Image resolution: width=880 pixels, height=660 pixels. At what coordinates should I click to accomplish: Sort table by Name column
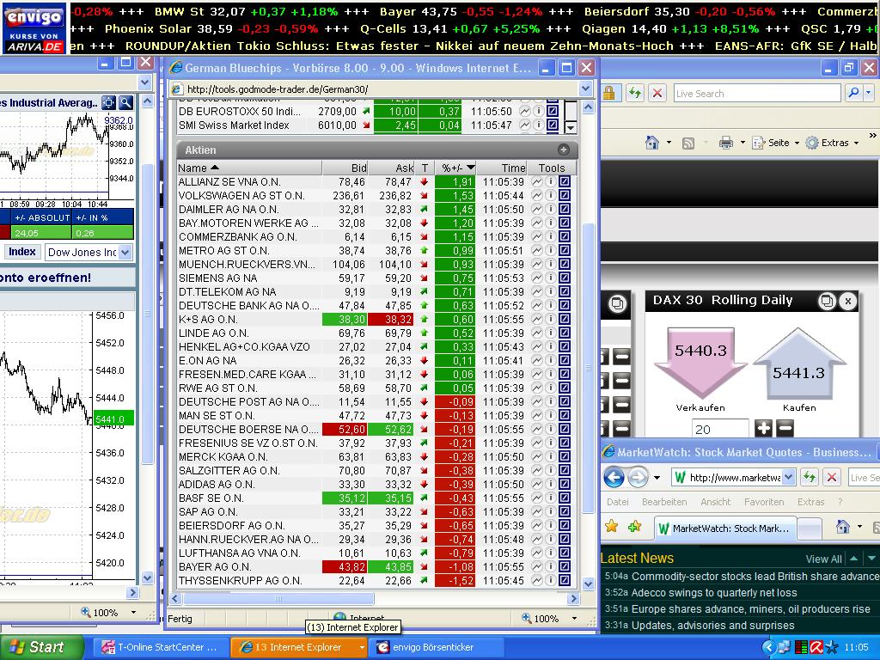point(248,168)
